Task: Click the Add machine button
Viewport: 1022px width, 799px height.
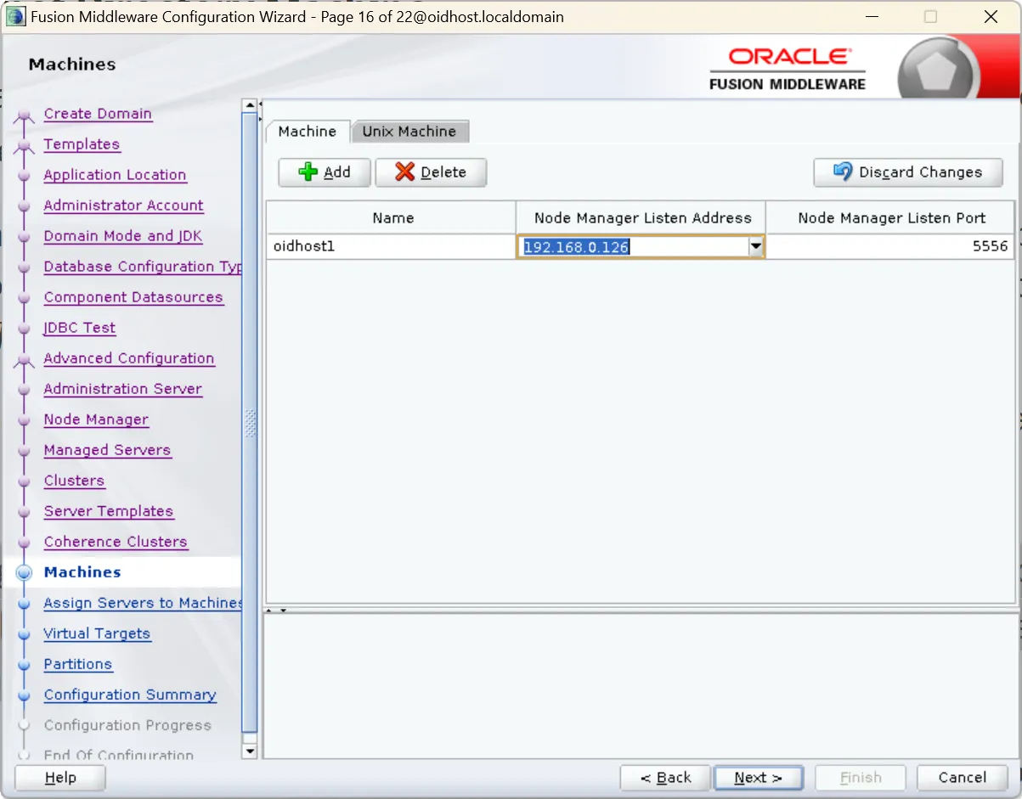Action: pos(325,172)
